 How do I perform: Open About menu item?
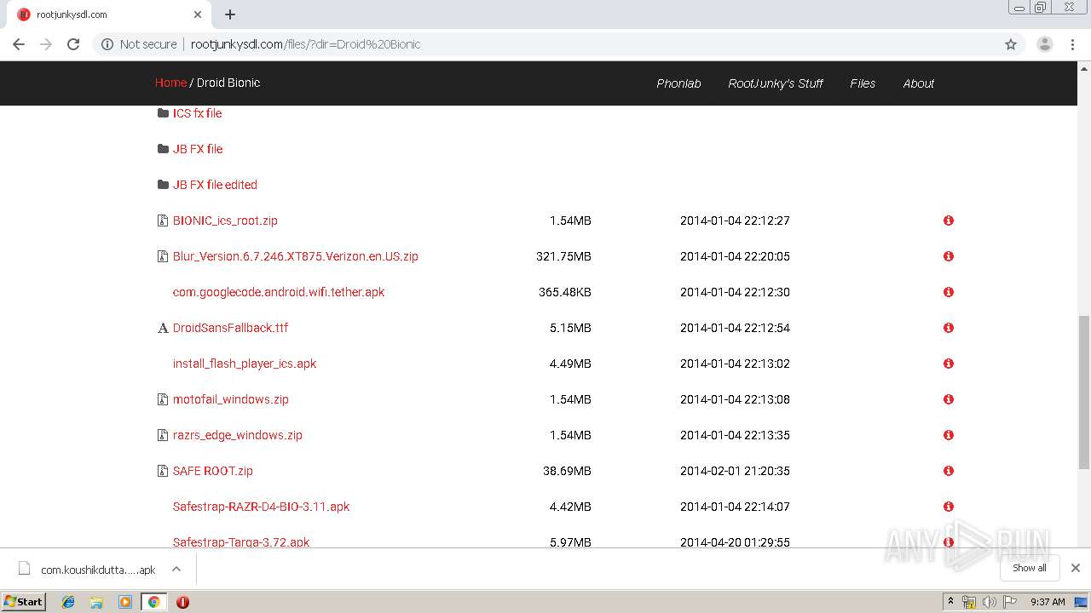[x=919, y=83]
